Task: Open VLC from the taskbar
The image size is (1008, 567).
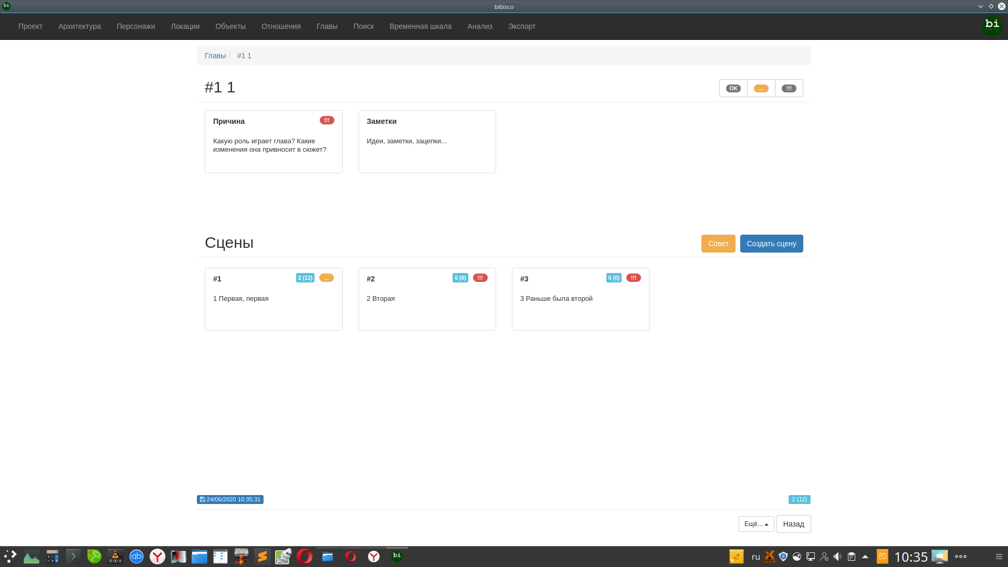Action: click(x=115, y=556)
